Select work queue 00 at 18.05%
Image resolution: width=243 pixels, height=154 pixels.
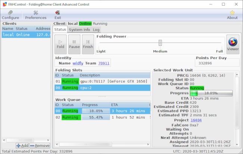pyautogui.click(x=102, y=111)
